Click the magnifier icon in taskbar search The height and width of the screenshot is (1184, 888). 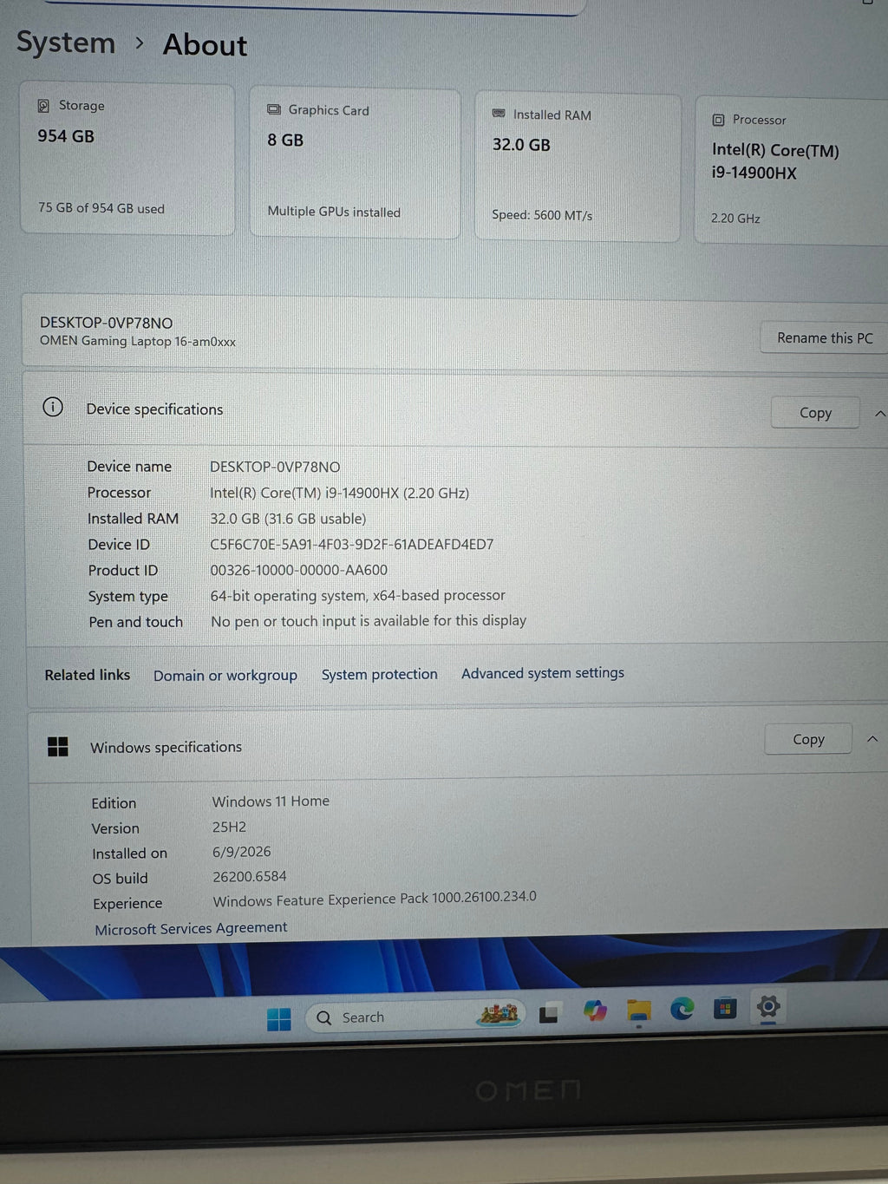click(324, 1017)
